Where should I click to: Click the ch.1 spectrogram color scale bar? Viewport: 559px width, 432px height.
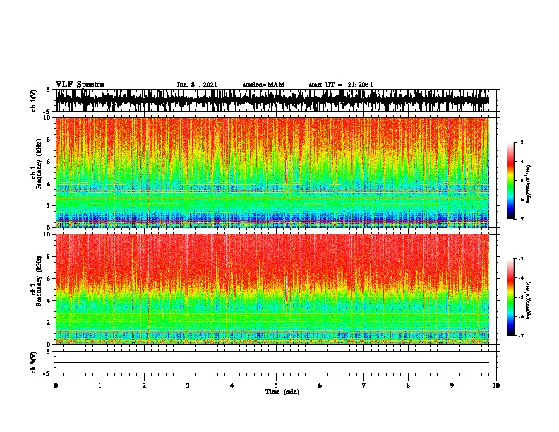(510, 181)
